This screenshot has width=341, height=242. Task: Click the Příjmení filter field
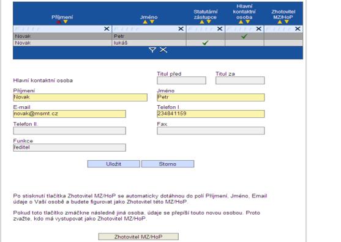pos(59,29)
